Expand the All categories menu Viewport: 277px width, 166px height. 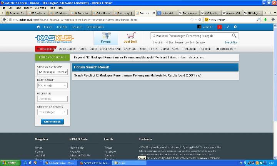tap(226, 49)
